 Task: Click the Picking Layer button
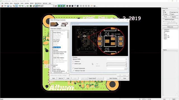(x=170, y=27)
